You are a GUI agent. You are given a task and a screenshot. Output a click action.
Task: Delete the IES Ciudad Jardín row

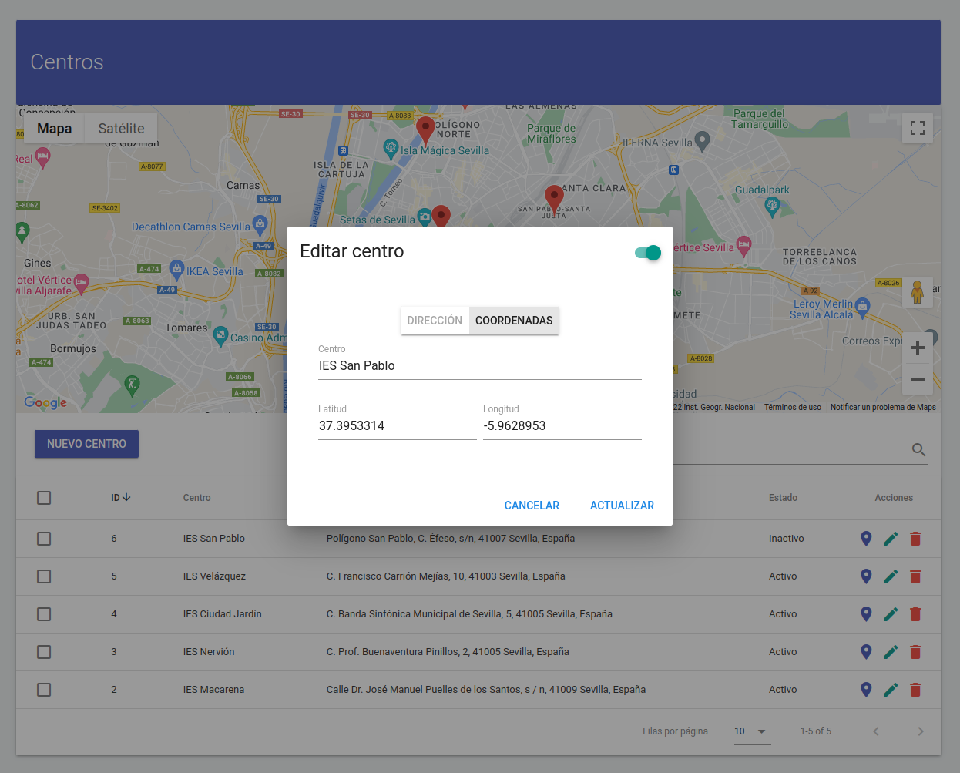point(915,614)
